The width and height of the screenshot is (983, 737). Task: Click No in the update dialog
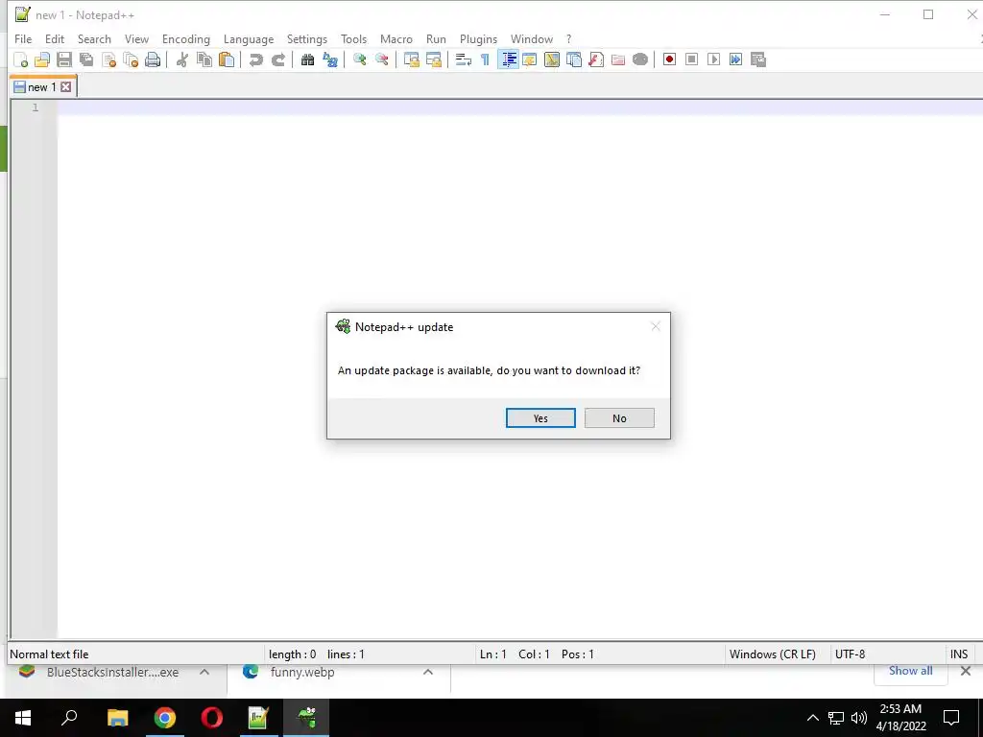tap(619, 418)
